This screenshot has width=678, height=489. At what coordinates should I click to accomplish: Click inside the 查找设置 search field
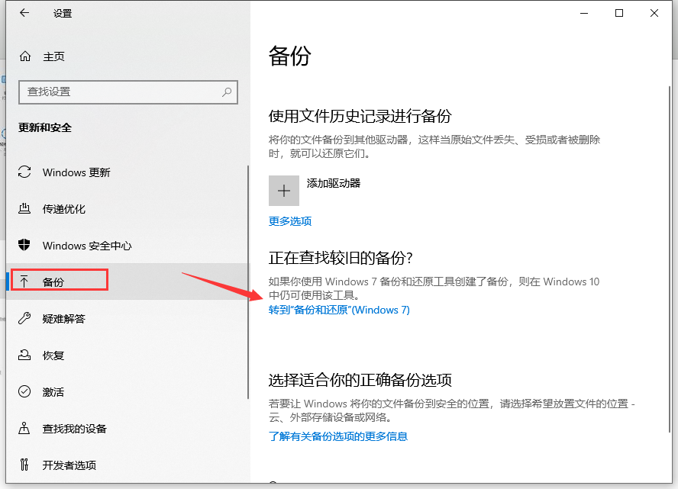coord(122,92)
